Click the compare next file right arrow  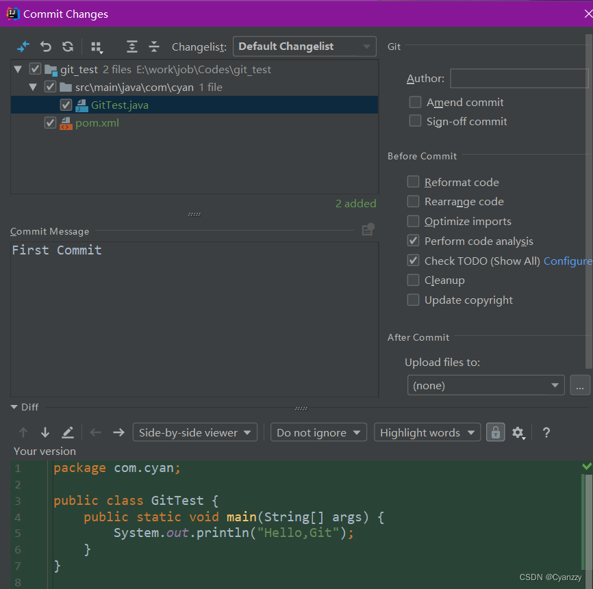click(118, 432)
